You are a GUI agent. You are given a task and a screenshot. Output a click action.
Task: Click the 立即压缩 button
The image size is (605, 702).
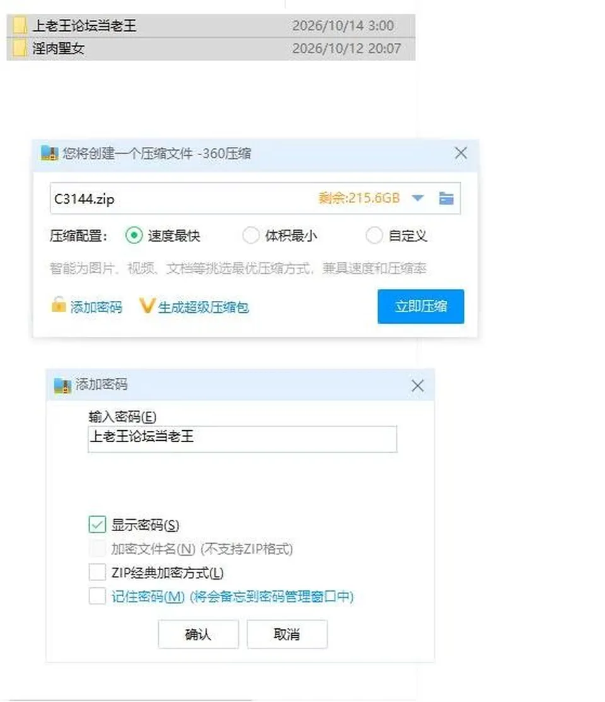coord(420,307)
